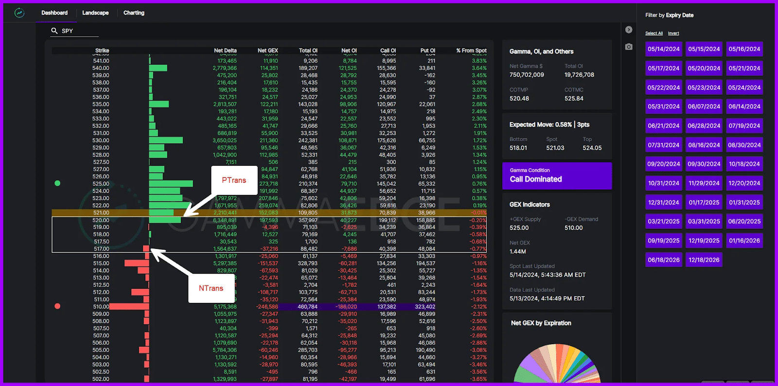Viewport: 778px width, 386px height.
Task: Click the Call Dominated gamma condition banner
Action: (x=557, y=175)
